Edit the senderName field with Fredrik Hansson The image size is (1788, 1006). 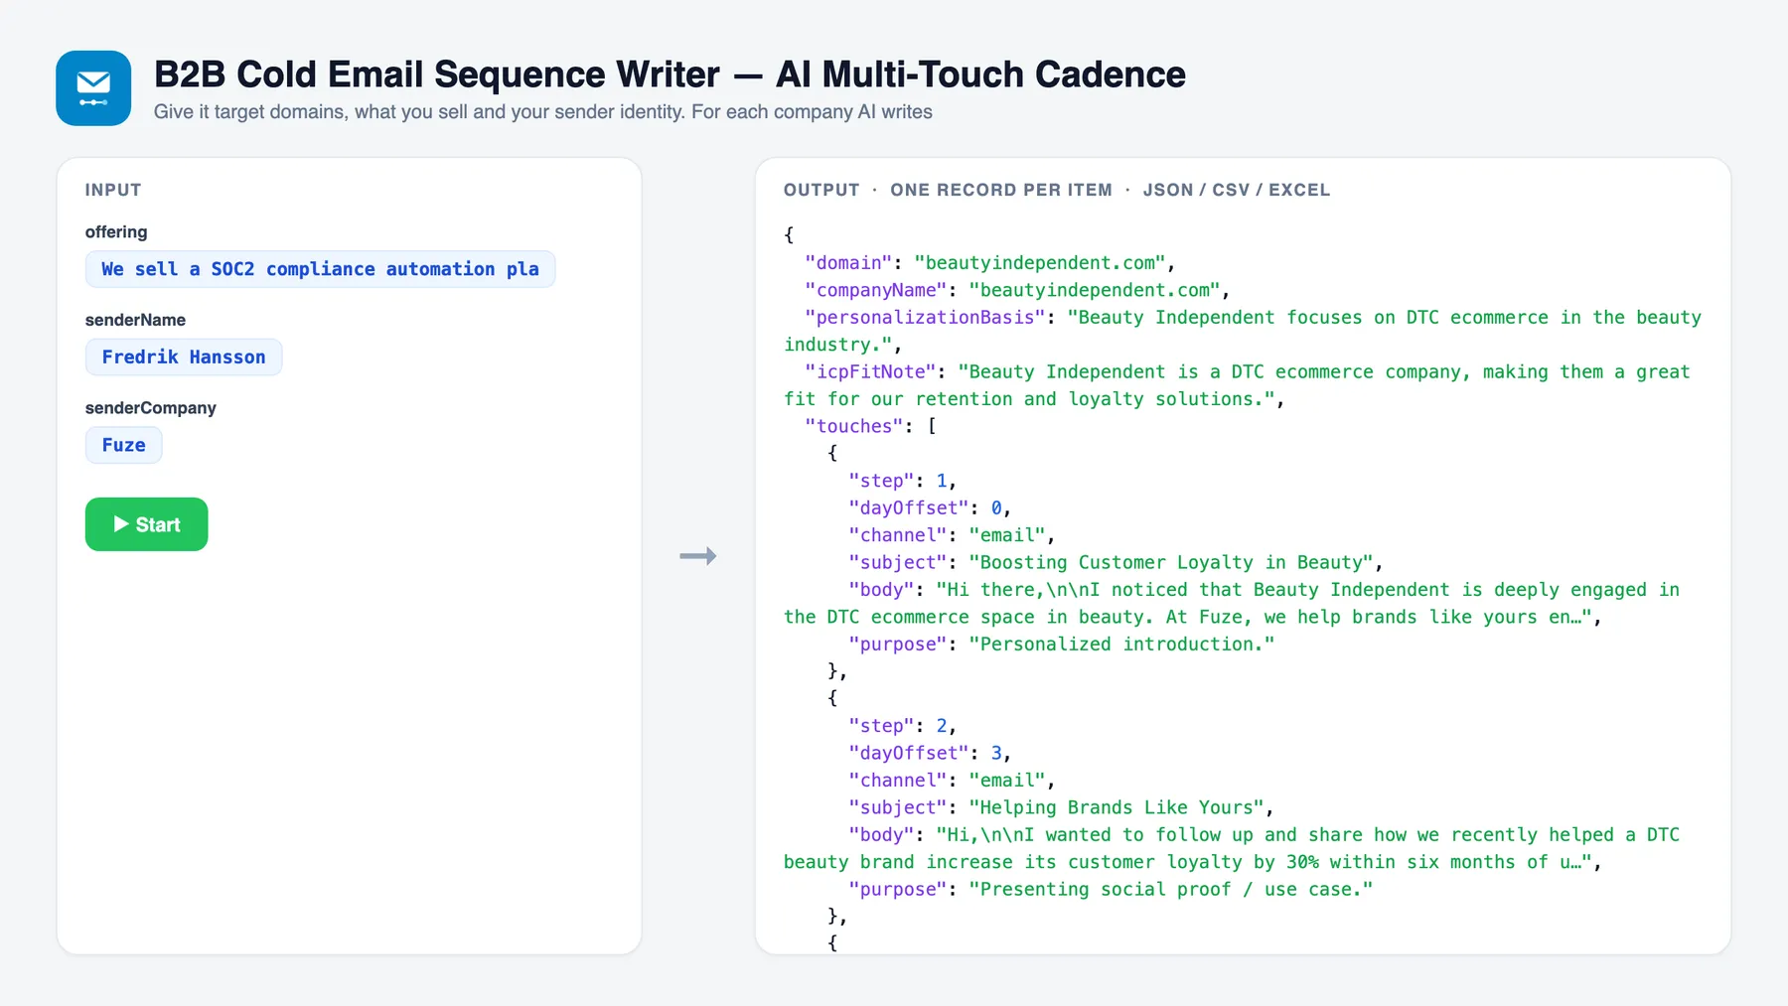(x=184, y=358)
